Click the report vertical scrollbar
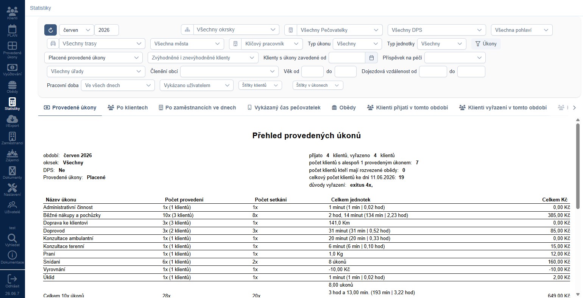Image resolution: width=583 pixels, height=298 pixels. click(x=578, y=166)
